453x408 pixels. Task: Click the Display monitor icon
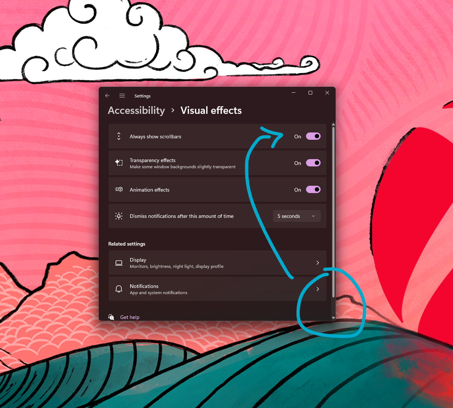(x=119, y=263)
